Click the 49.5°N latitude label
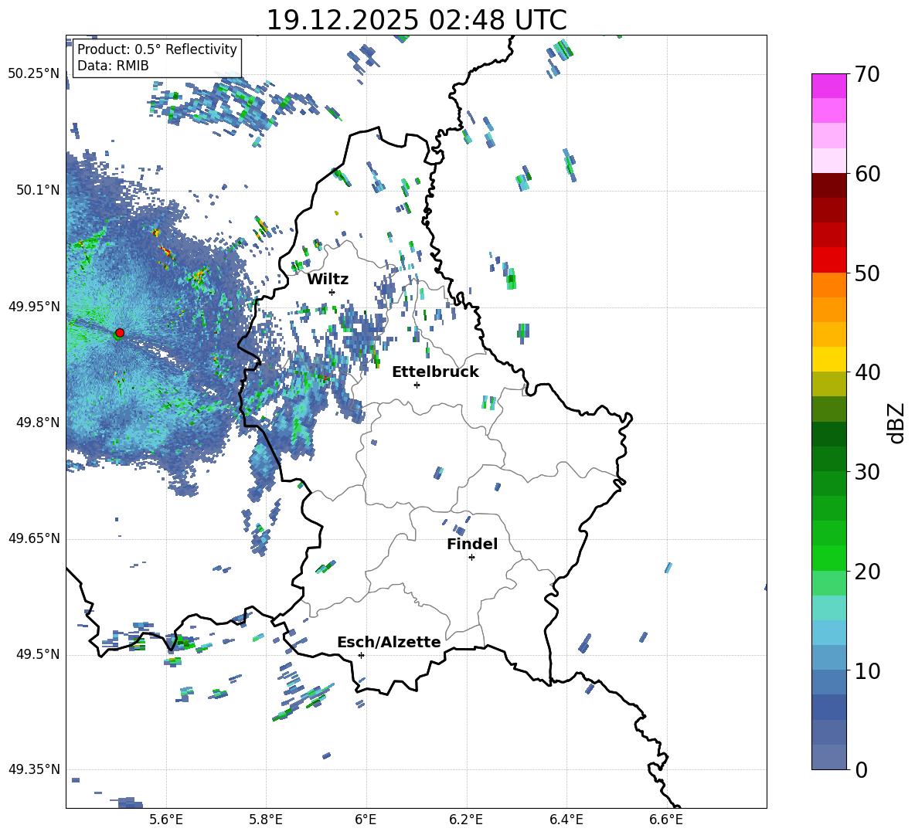The image size is (915, 835). click(38, 654)
